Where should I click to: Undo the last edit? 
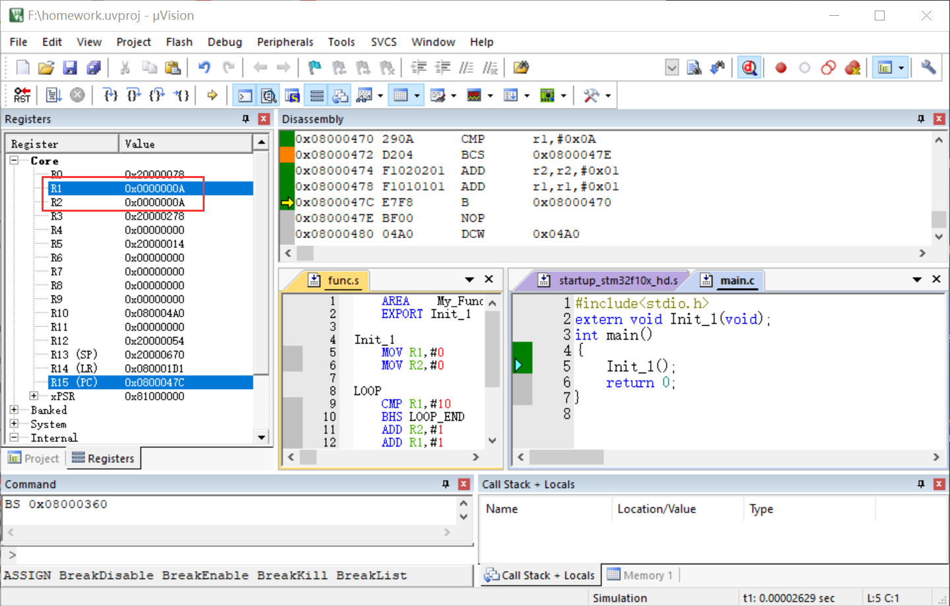(204, 67)
